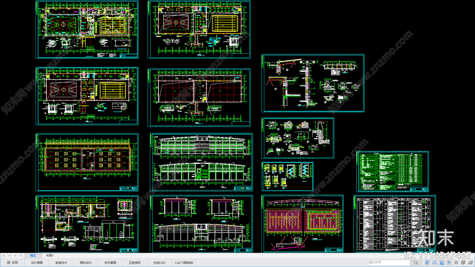Click the 发现 grid icon

tap(9, 263)
